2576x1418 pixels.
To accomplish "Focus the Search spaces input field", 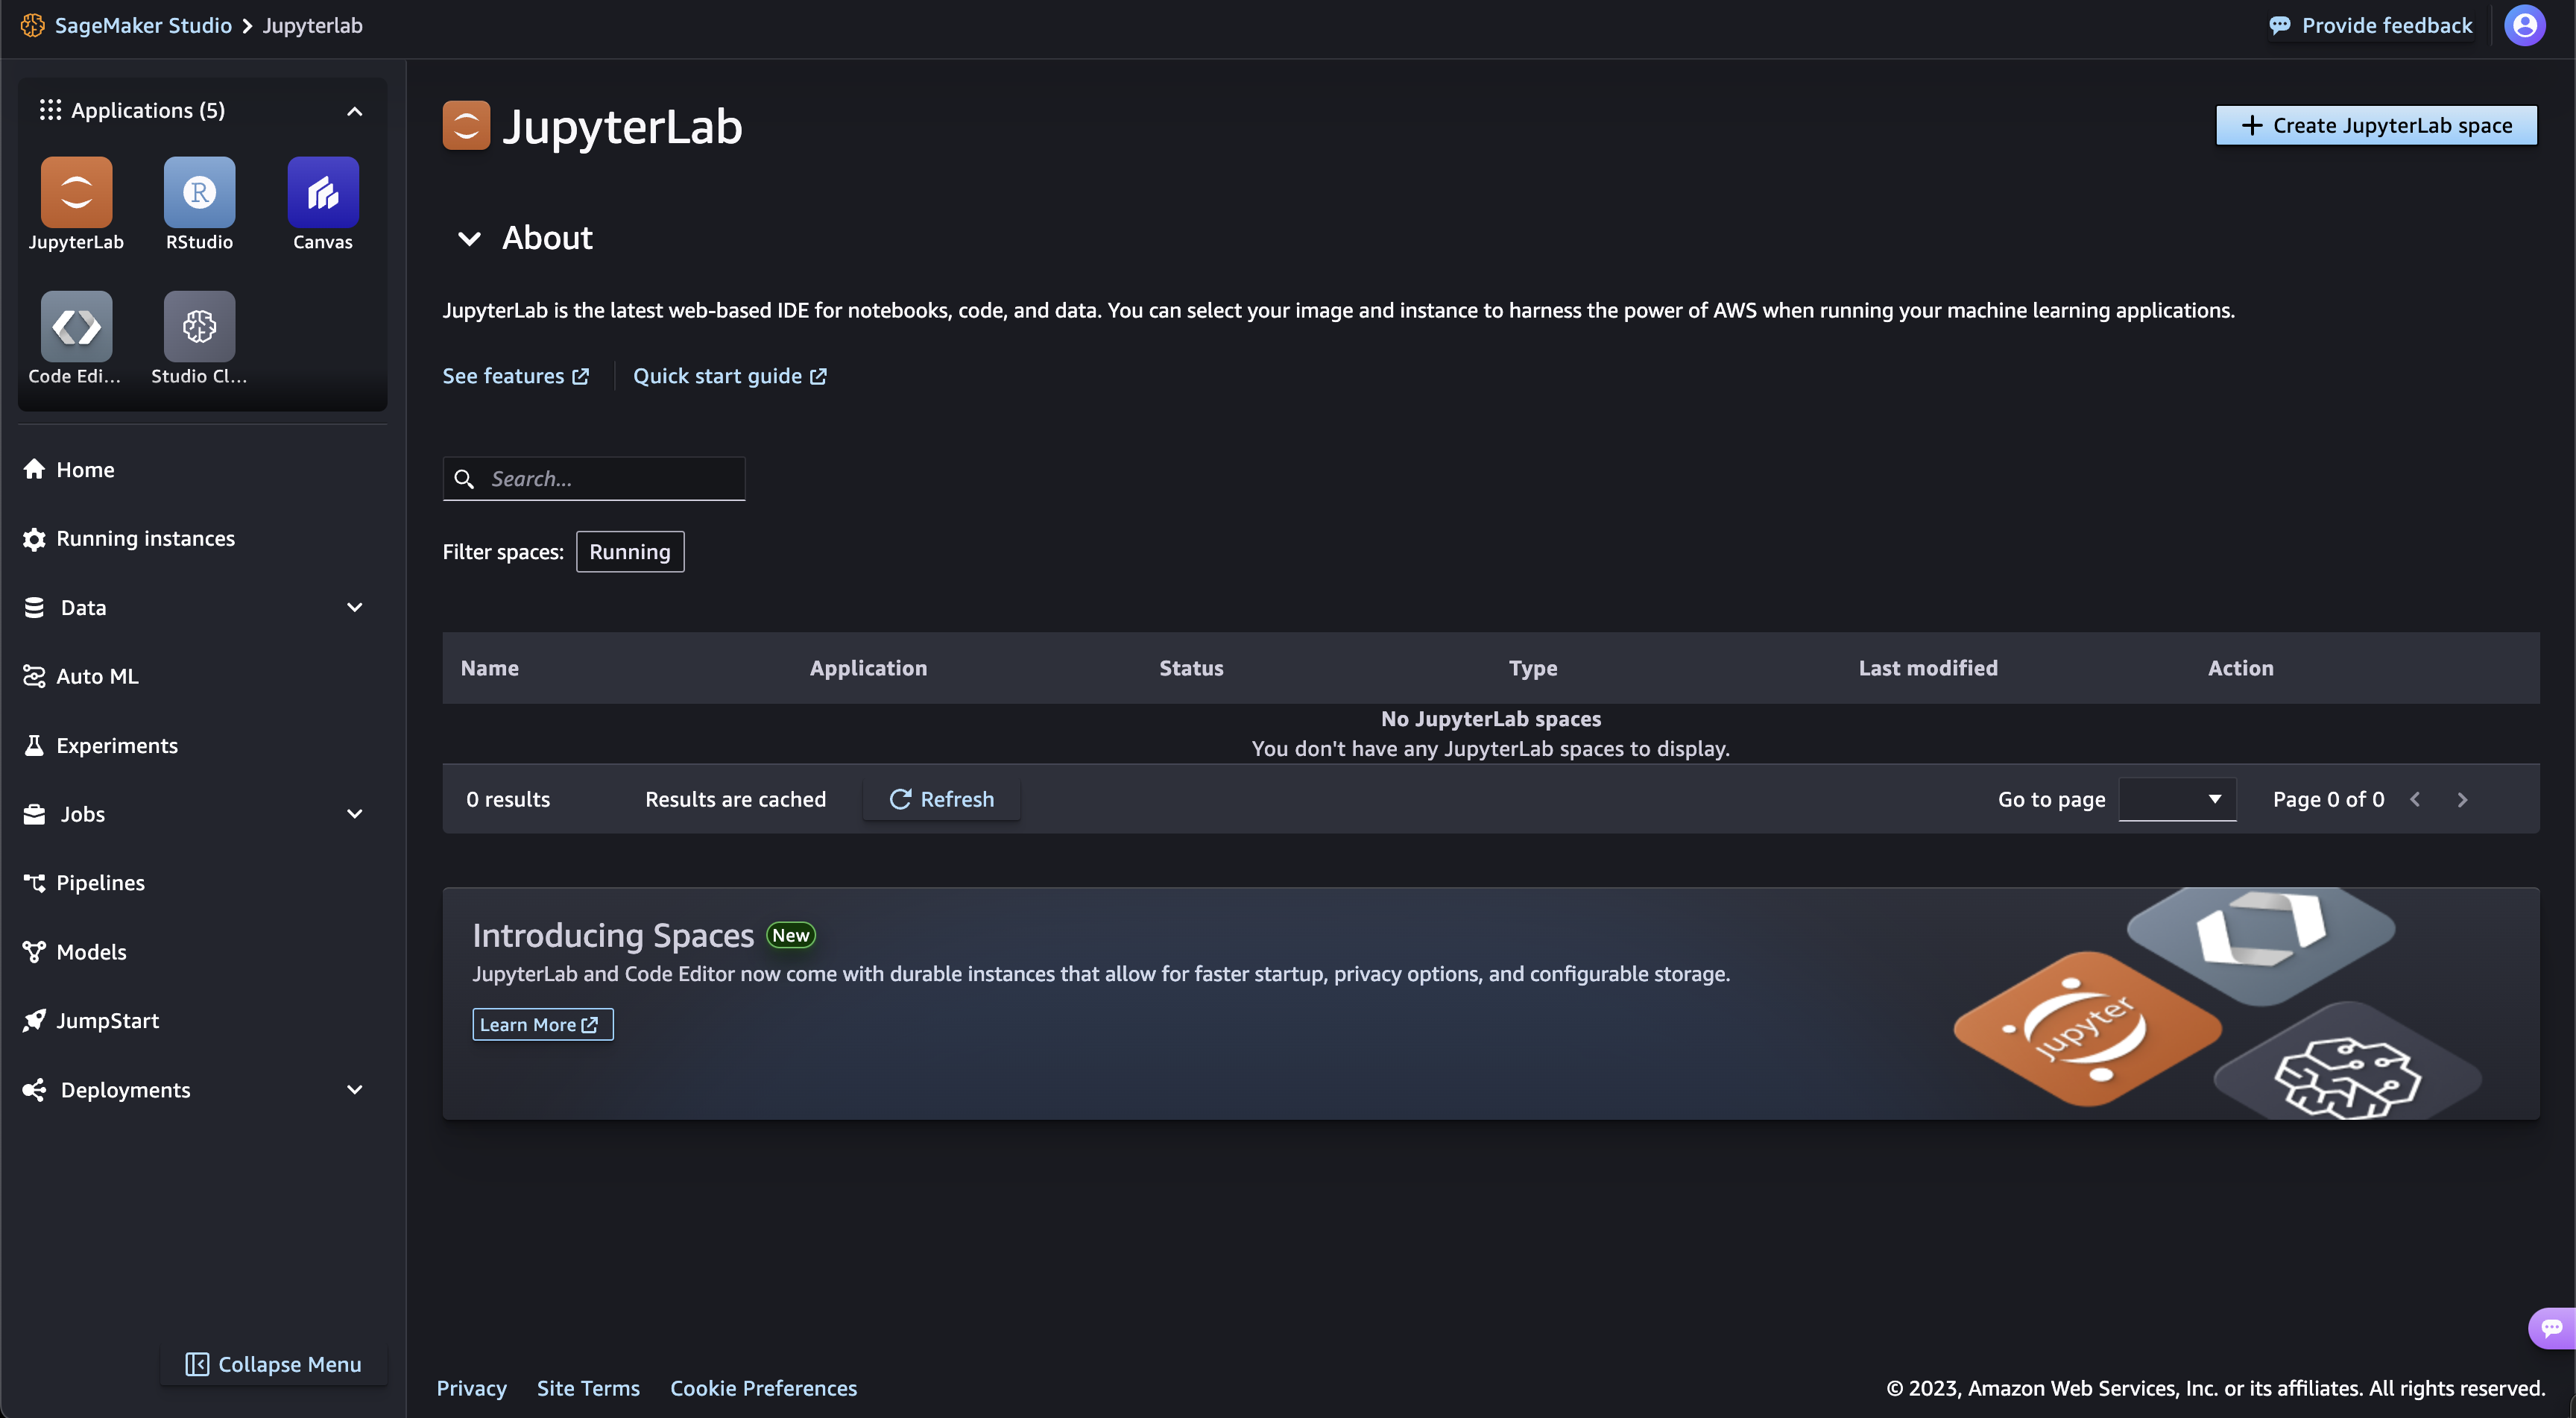I will pos(594,479).
